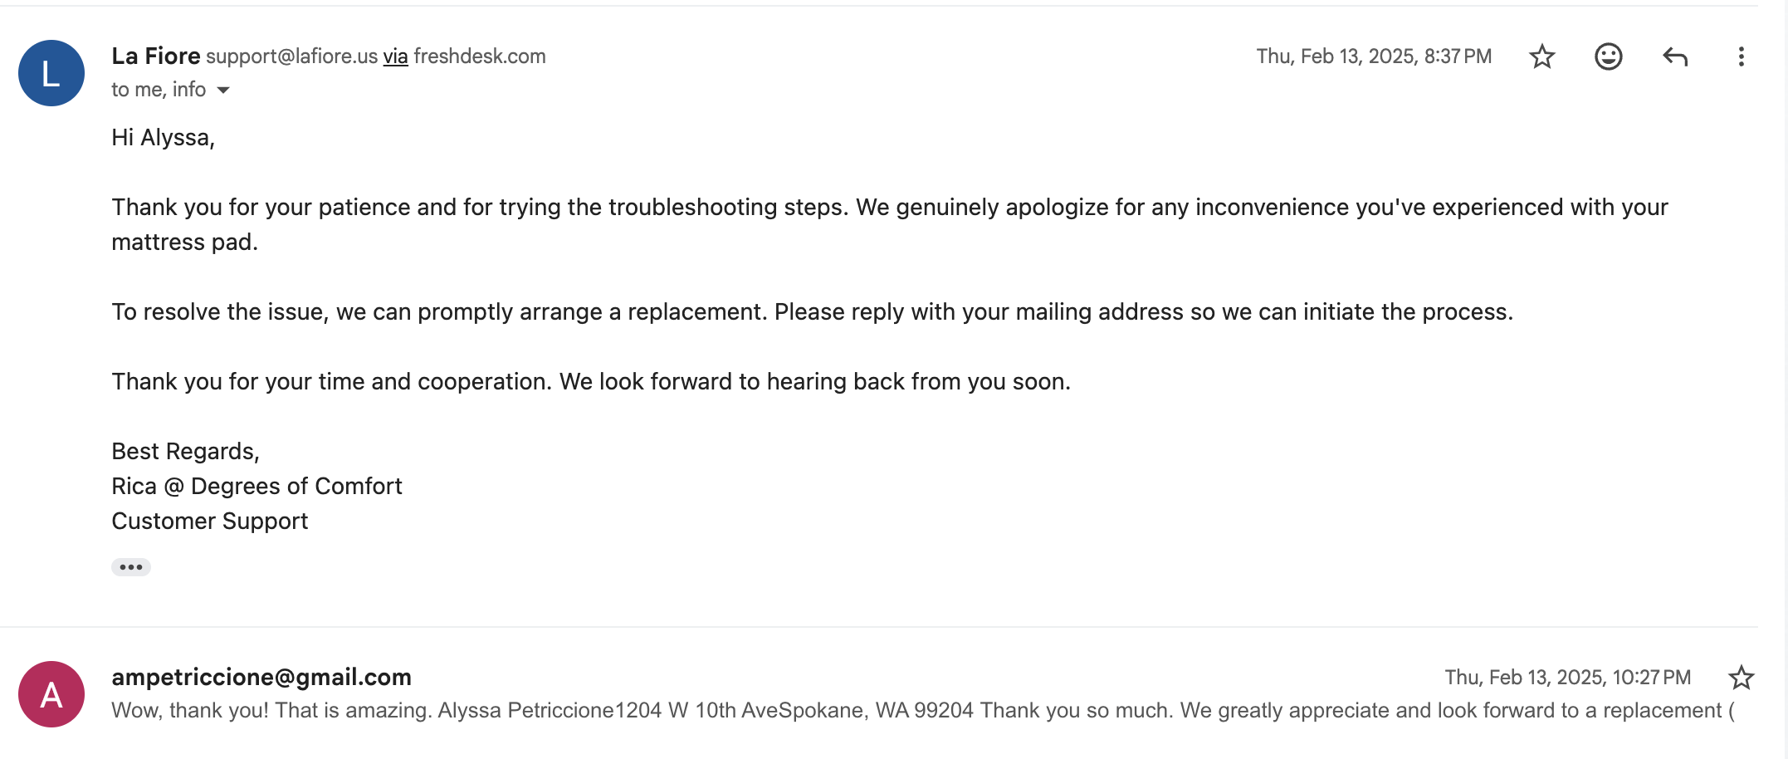
Task: Open the 'via' underlined link
Action: tap(395, 56)
